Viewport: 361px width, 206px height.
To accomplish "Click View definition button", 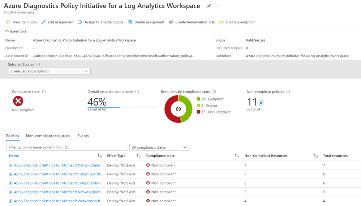I will (21, 22).
